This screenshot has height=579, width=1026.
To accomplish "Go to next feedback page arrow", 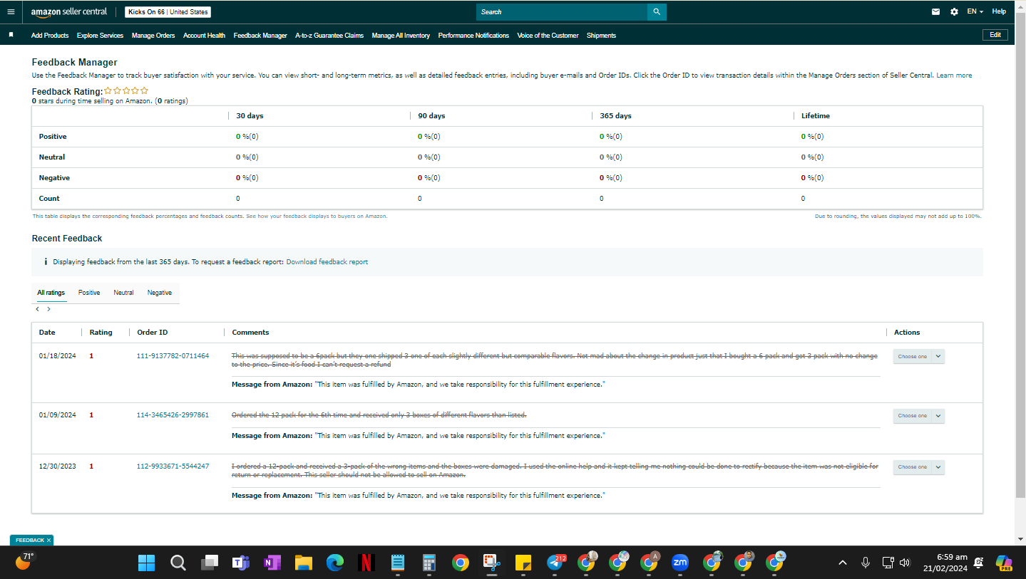I will [x=48, y=309].
